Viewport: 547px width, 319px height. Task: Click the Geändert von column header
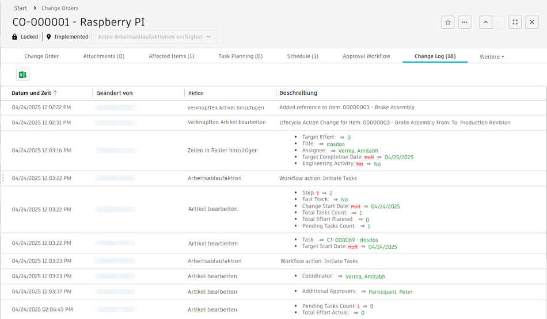coord(115,93)
